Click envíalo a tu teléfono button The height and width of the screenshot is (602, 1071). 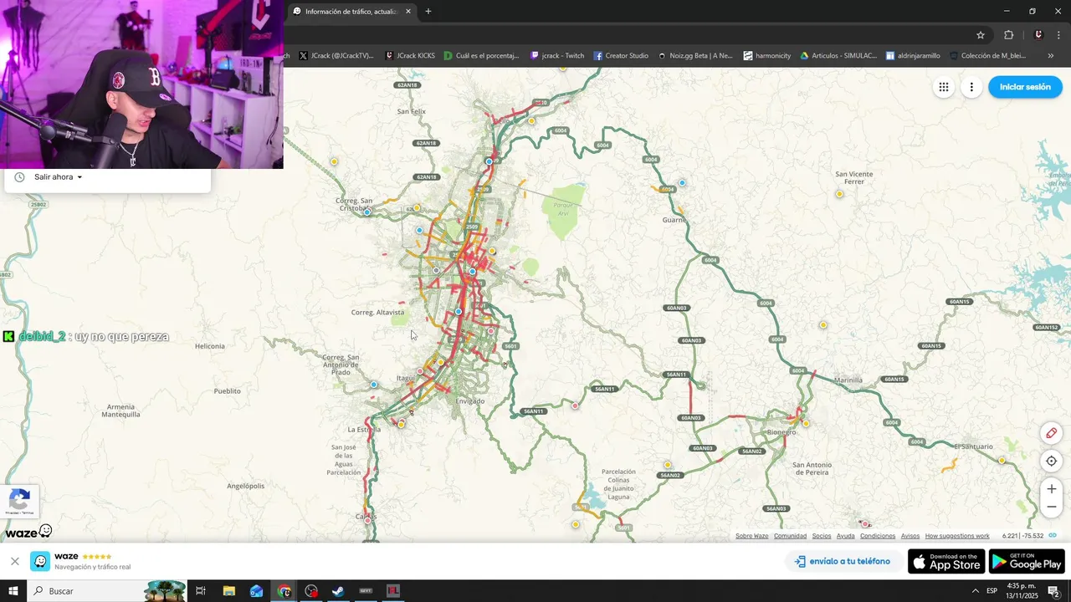pyautogui.click(x=843, y=561)
